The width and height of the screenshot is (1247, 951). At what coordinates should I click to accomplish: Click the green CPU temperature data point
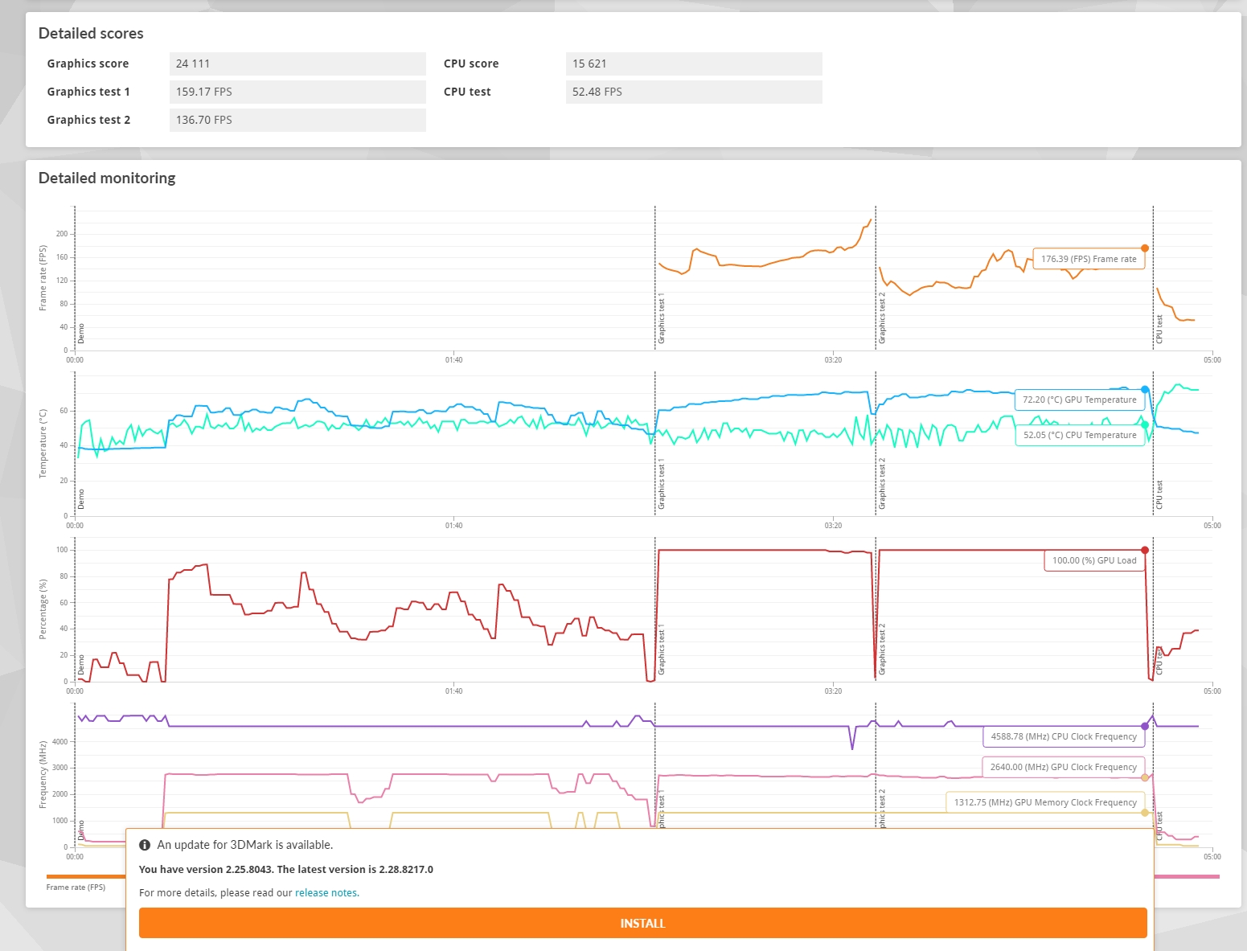coord(1145,424)
